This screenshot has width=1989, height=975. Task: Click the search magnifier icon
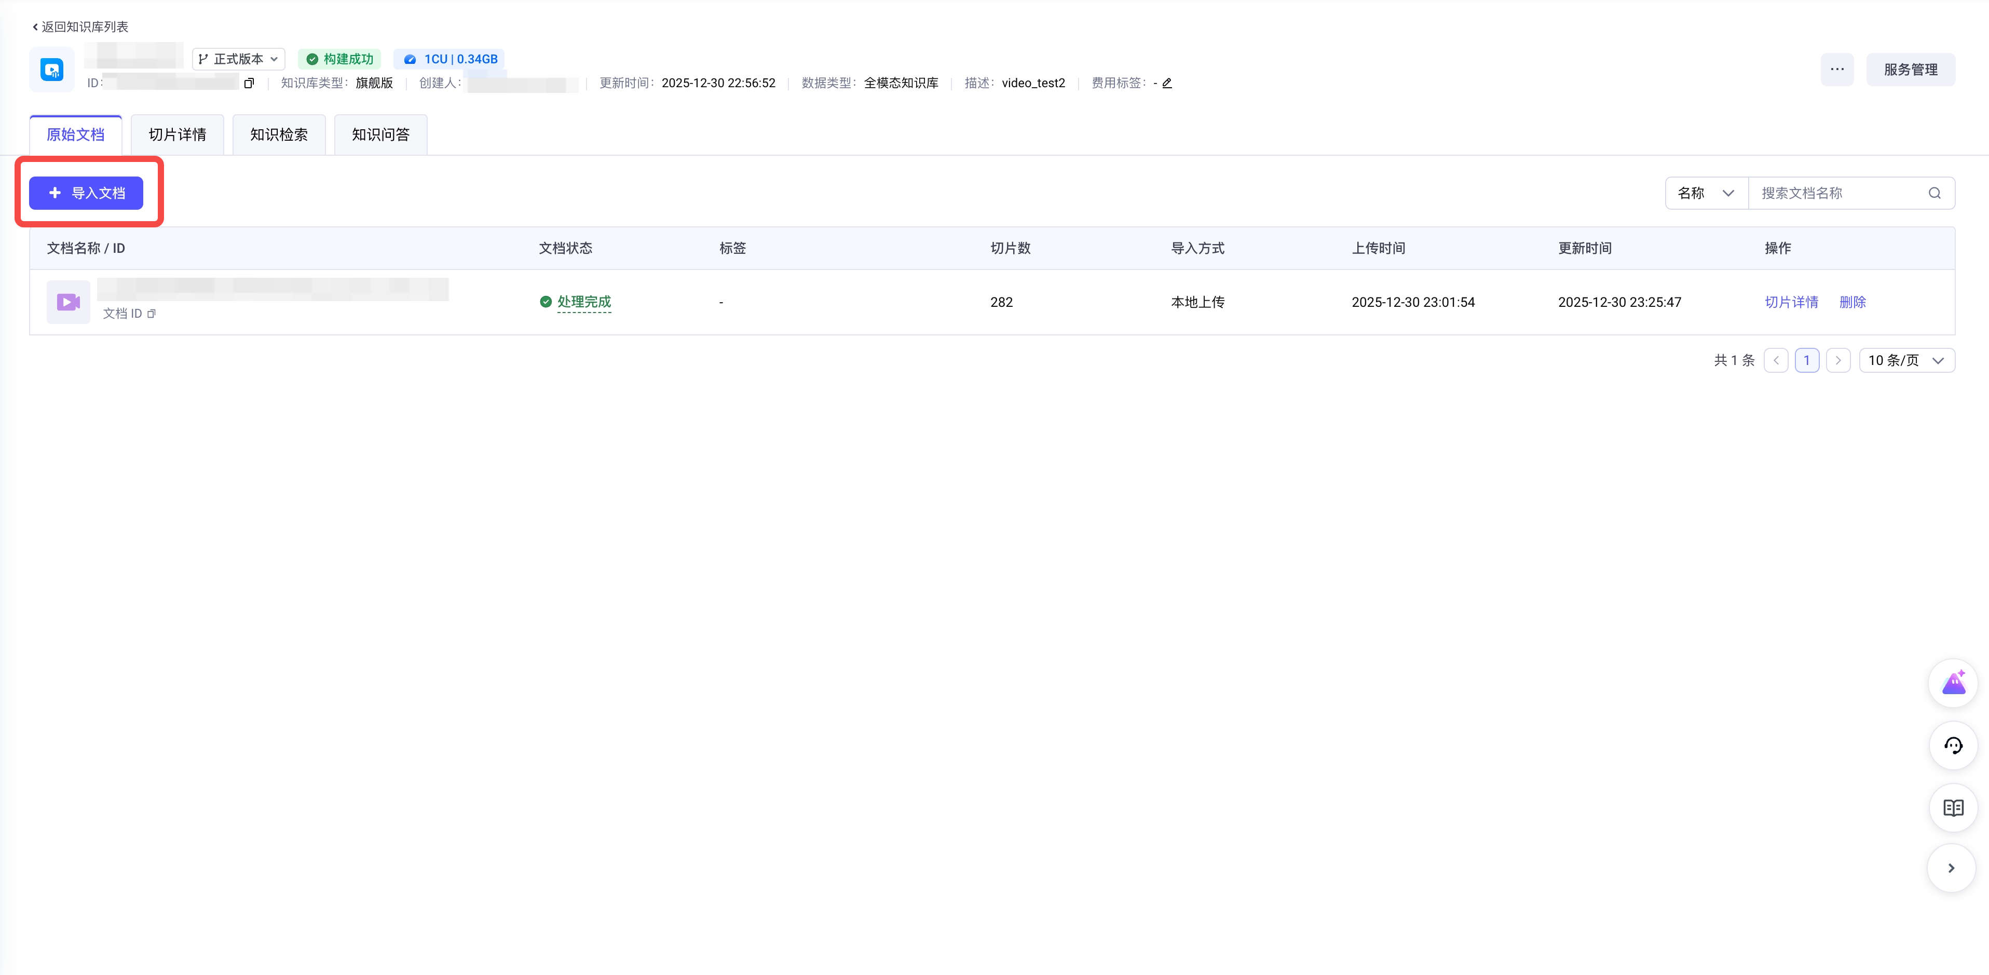[x=1934, y=193]
